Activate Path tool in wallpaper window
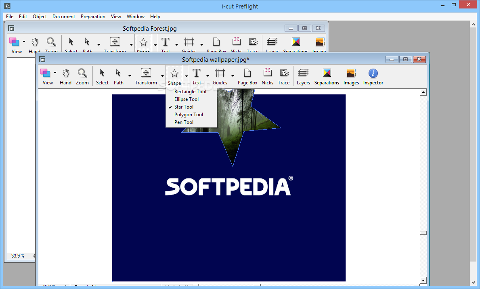Screen dimensions: 480x289 tap(118, 77)
